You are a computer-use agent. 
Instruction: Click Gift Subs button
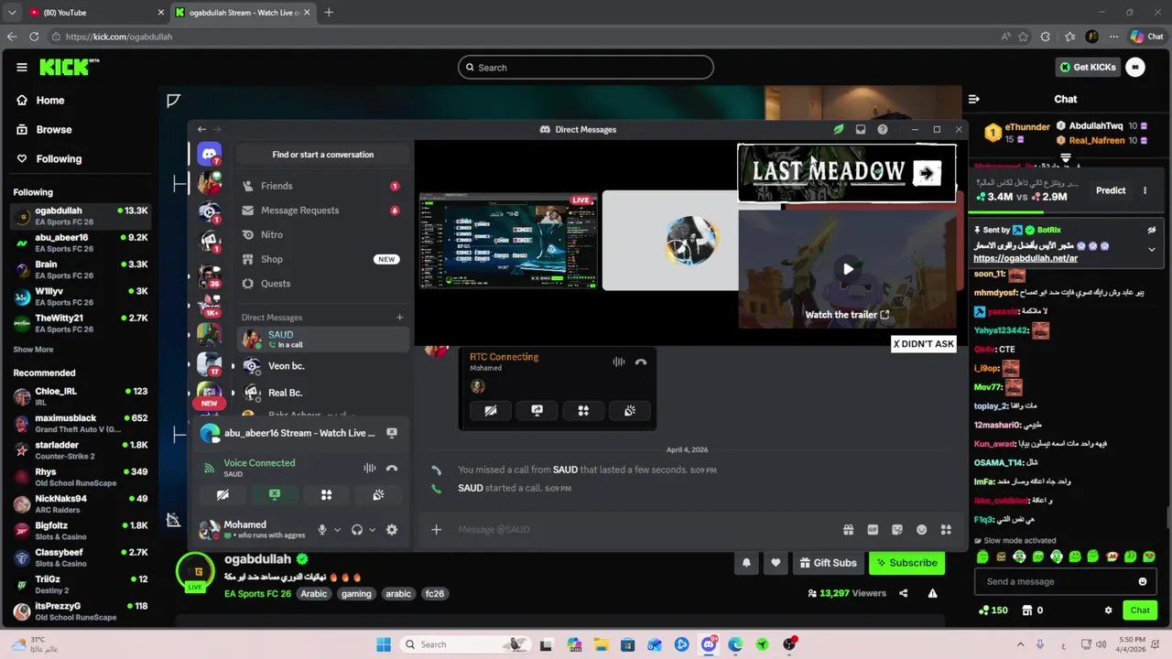pyautogui.click(x=828, y=563)
